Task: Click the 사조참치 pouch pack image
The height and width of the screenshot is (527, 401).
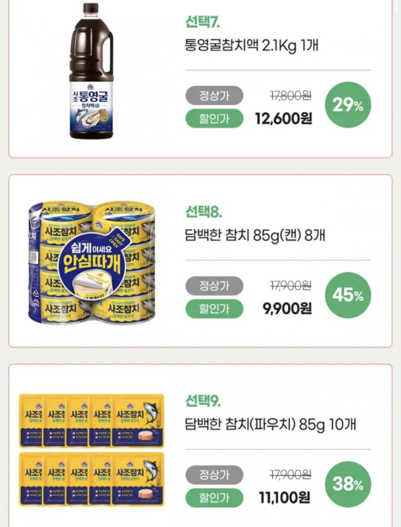Action: [91, 450]
